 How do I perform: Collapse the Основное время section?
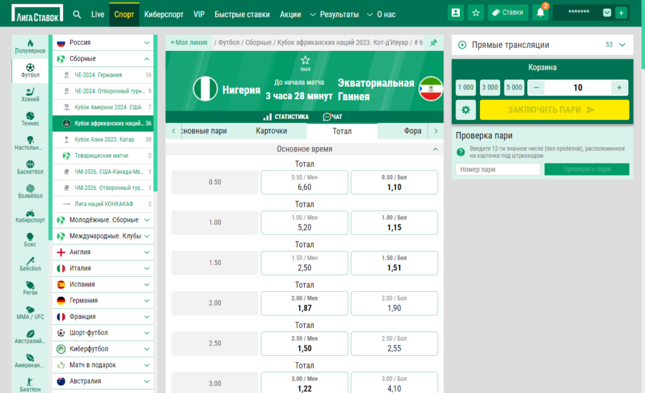point(435,149)
